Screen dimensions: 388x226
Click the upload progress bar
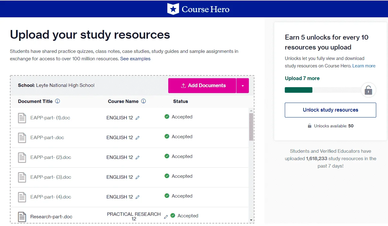(x=323, y=90)
